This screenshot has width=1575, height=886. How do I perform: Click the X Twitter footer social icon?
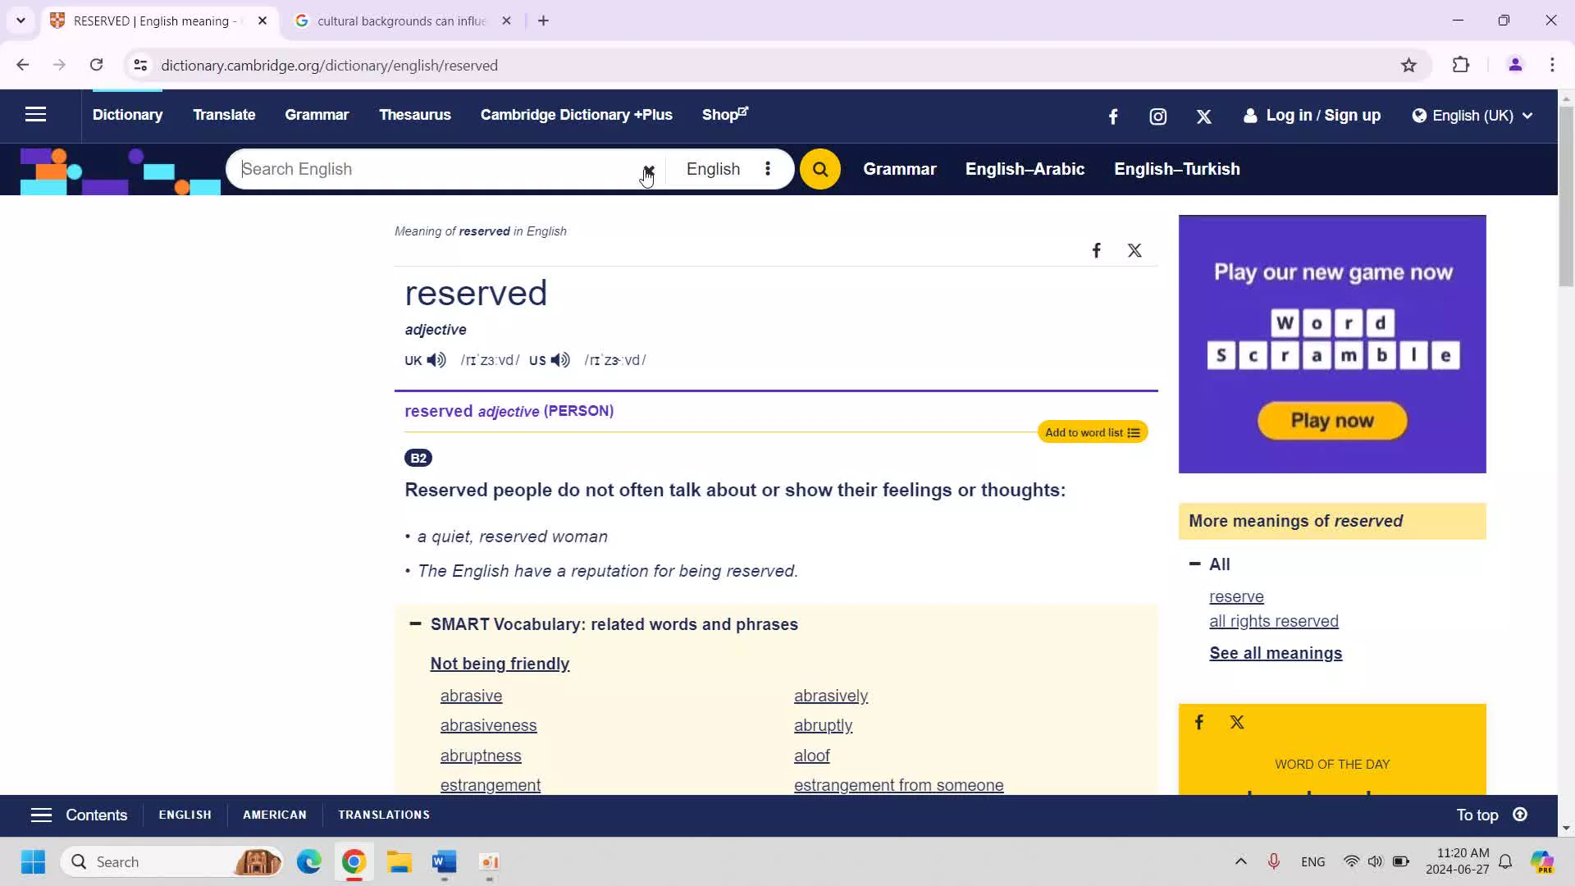[x=1238, y=722]
